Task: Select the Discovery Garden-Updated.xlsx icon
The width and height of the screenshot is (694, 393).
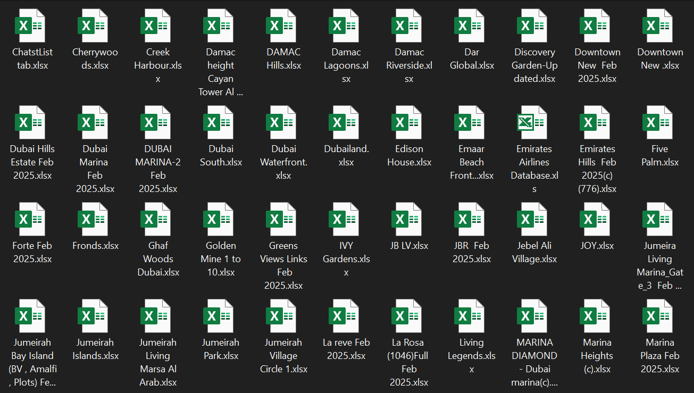Action: point(534,26)
